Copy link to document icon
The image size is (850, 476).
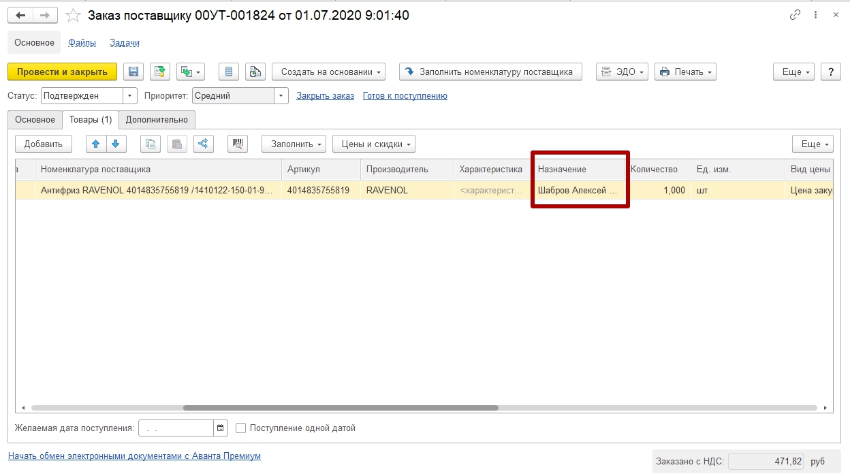point(795,15)
